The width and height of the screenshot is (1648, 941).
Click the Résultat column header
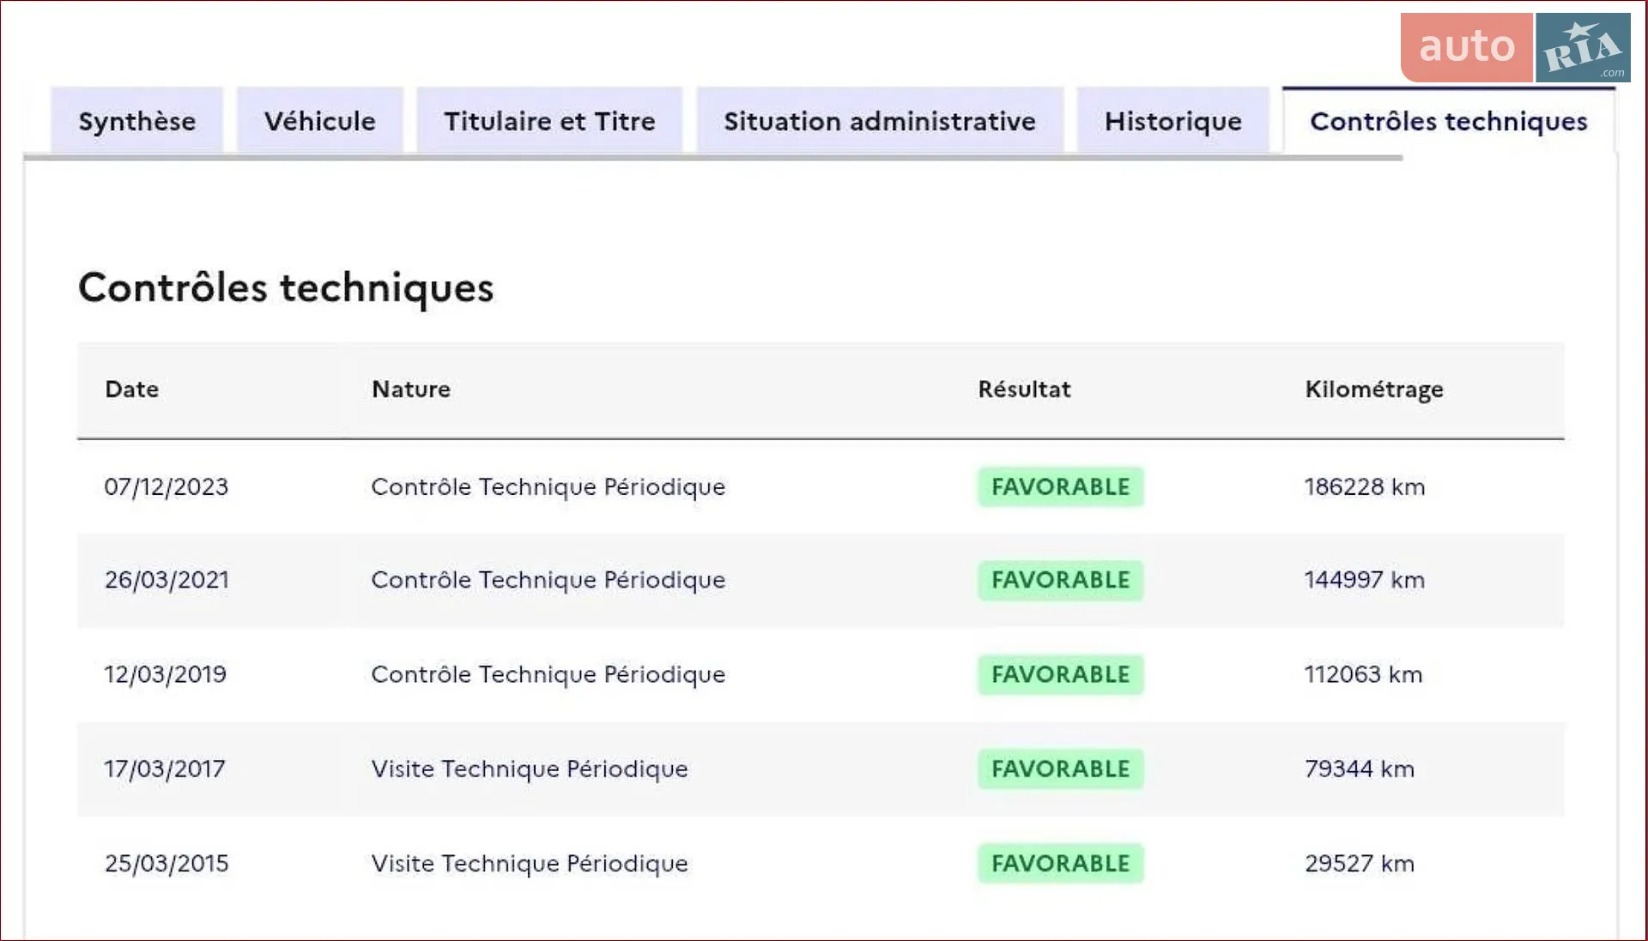(x=1025, y=389)
